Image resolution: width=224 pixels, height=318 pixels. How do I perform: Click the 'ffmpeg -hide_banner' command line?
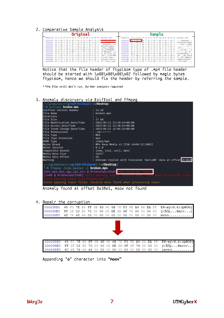[x=79, y=168]
